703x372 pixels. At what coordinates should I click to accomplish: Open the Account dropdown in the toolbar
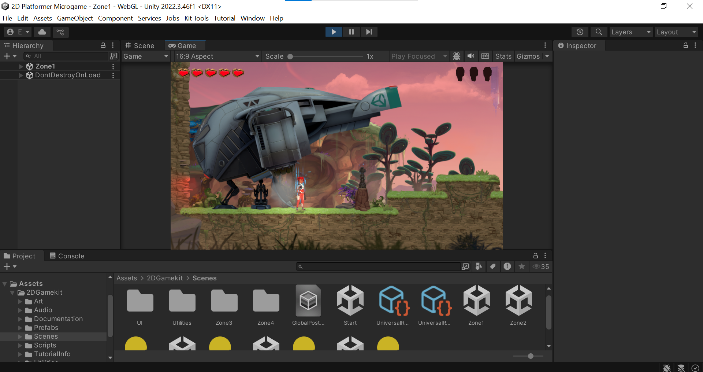(x=18, y=32)
